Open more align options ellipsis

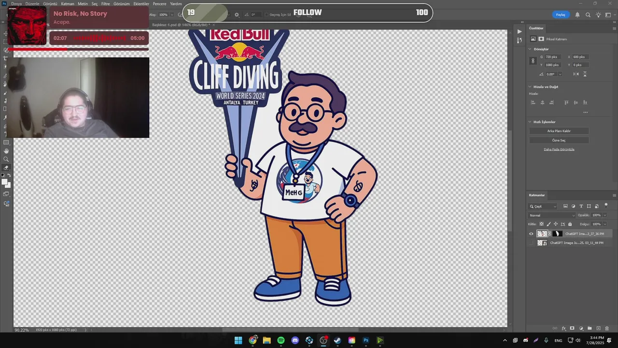pos(586,112)
